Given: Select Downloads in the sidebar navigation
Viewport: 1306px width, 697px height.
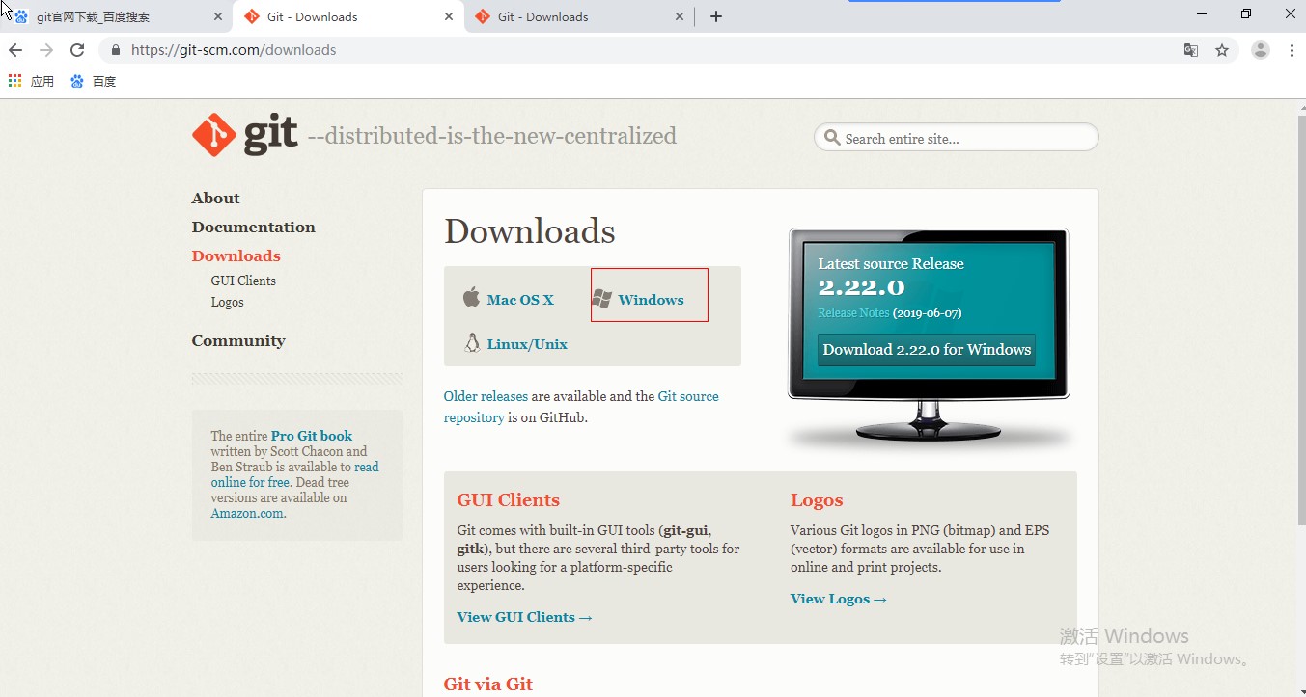Looking at the screenshot, I should pyautogui.click(x=236, y=255).
